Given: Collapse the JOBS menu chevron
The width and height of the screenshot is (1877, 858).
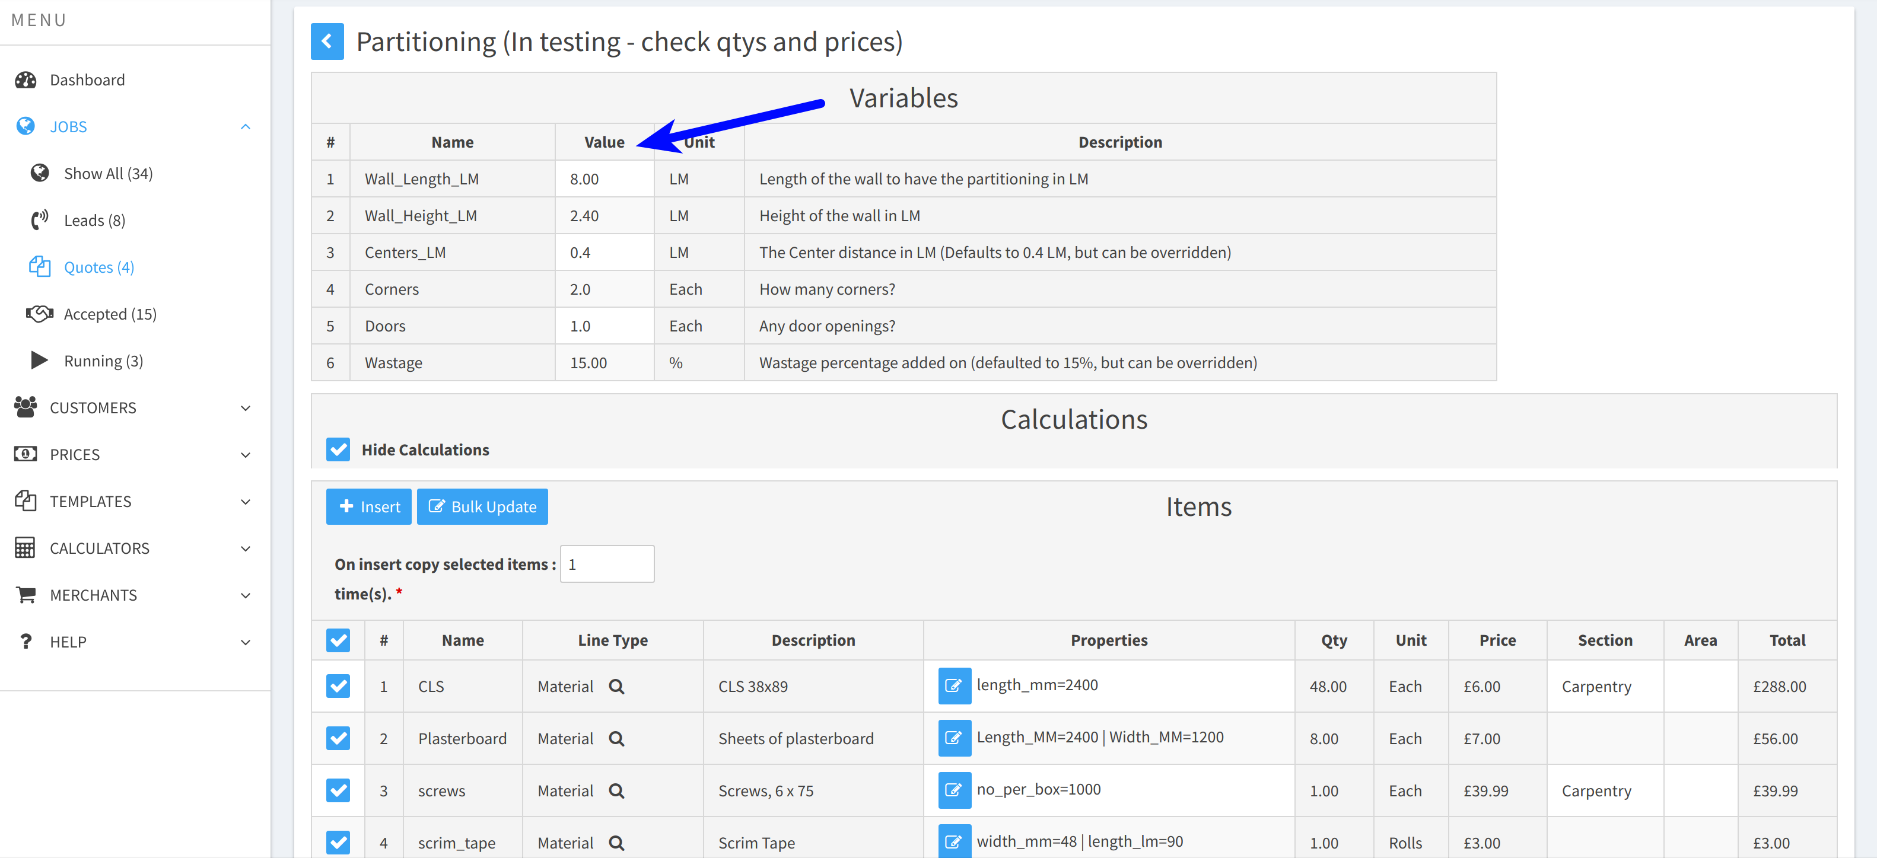Looking at the screenshot, I should [x=246, y=127].
